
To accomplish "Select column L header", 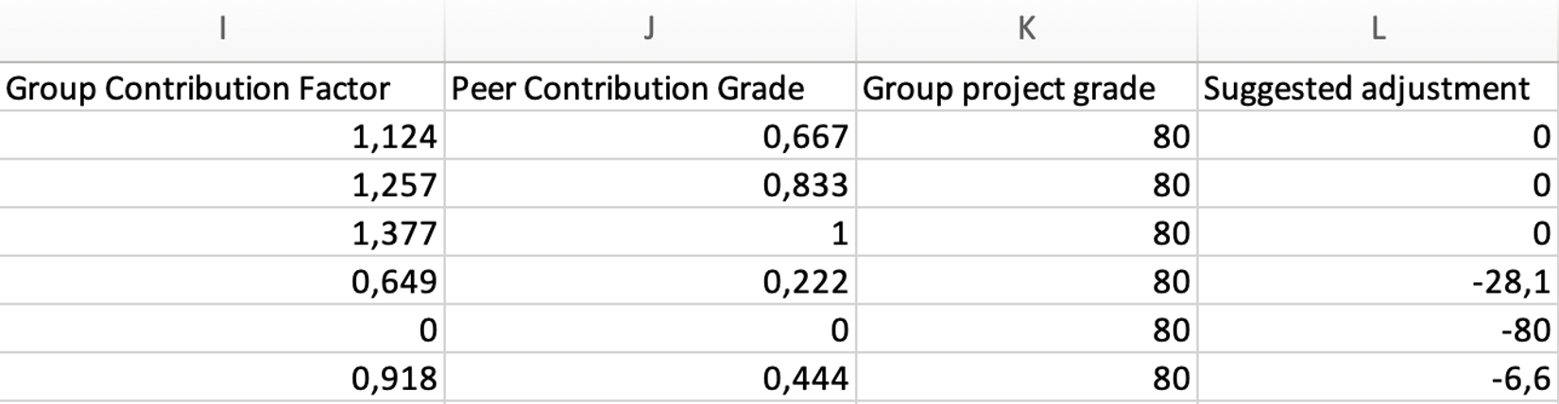I will 1378,30.
